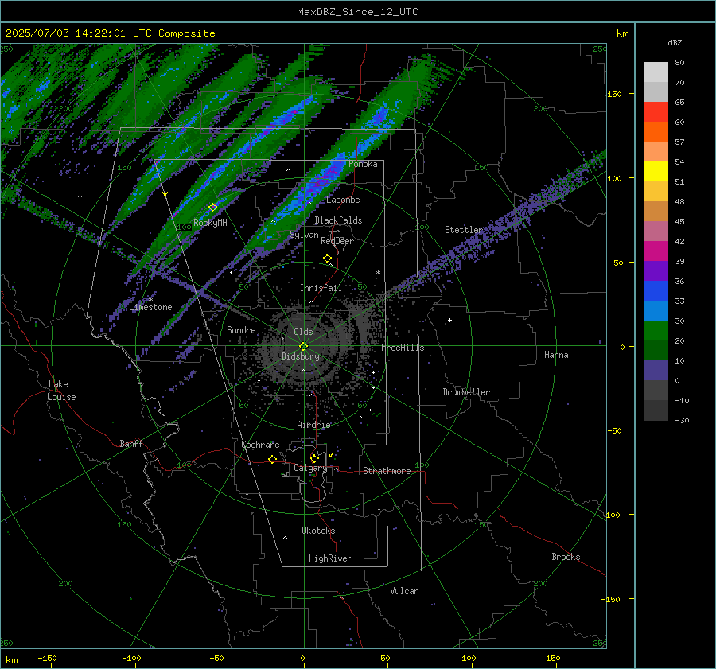Pick the bright green 20–30 dBZ swatch
Viewport: 716px width, 669px height.
656,331
